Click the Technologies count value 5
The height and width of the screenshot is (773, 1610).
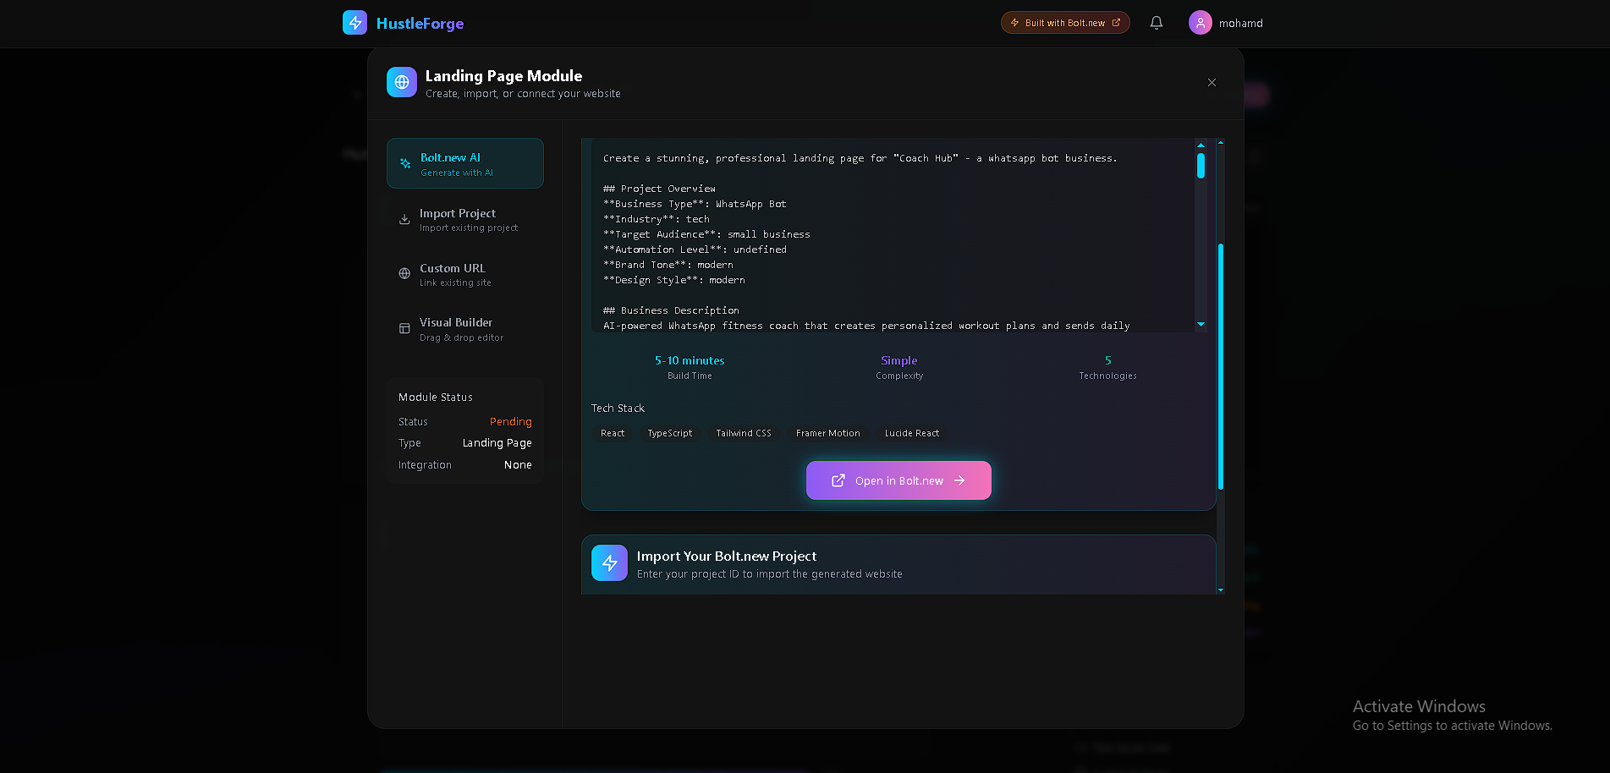pyautogui.click(x=1108, y=360)
